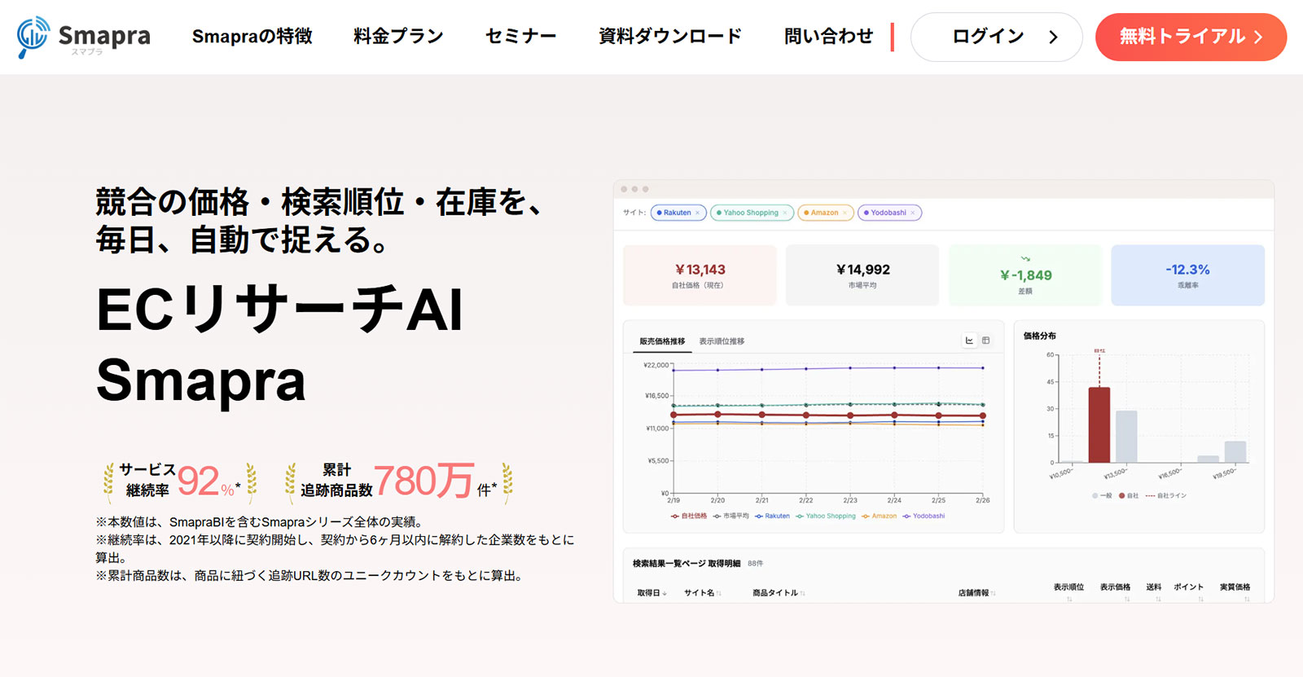The height and width of the screenshot is (677, 1303).
Task: Click the ¥14,992 市場平均 card
Action: (862, 275)
